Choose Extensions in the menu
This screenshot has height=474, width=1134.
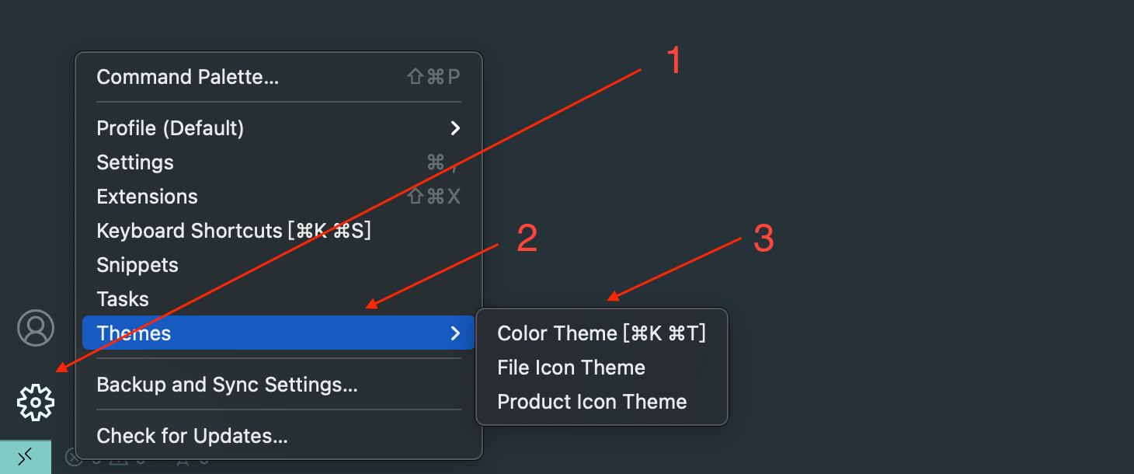(x=147, y=197)
